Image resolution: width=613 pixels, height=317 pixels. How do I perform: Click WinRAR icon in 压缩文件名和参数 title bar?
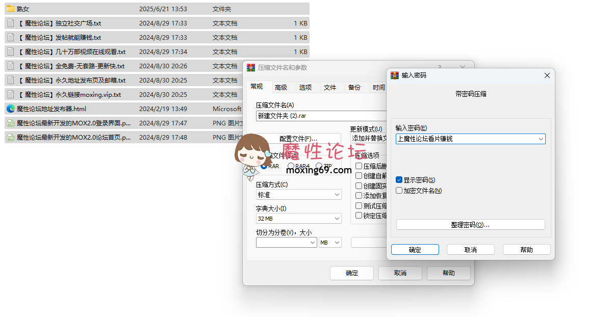251,67
